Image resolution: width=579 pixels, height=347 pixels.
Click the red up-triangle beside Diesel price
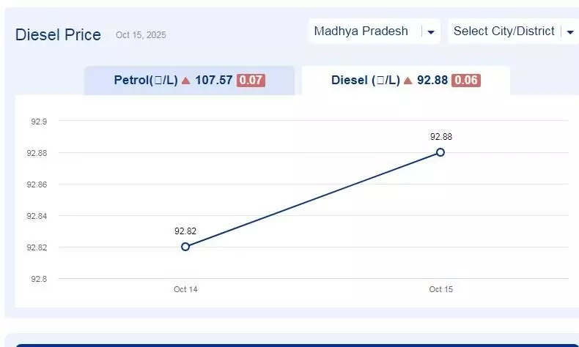coord(408,81)
